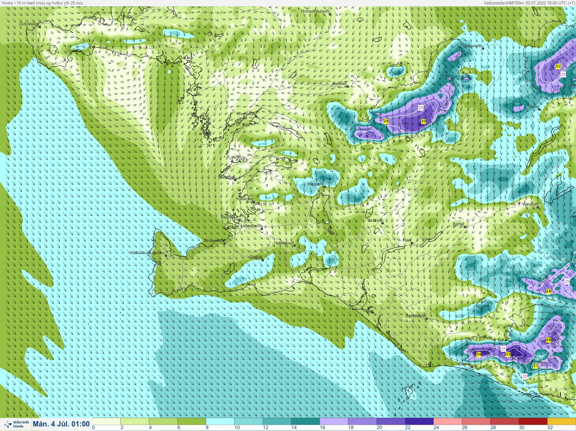Click the Setur station label
The height and width of the screenshot is (431, 576).
(x=534, y=107)
